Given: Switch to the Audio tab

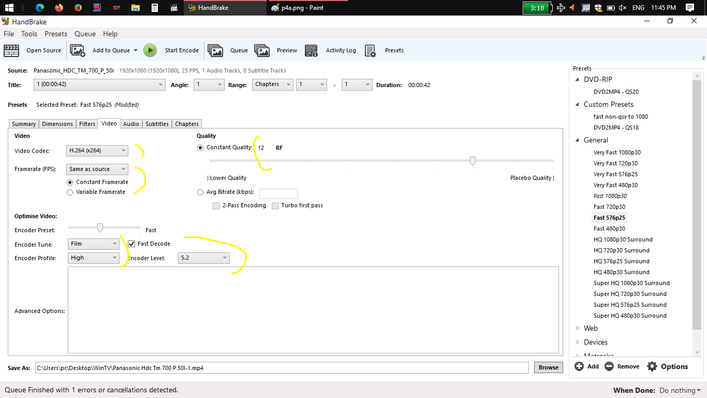Looking at the screenshot, I should pyautogui.click(x=131, y=124).
